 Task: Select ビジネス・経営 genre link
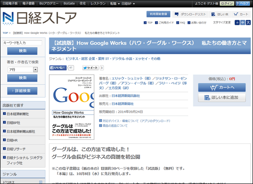77,59
